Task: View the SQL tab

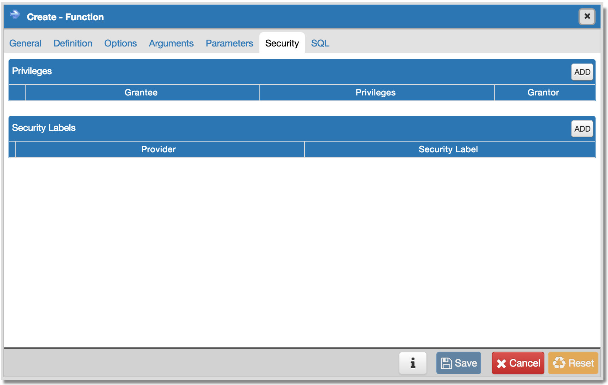Action: (x=320, y=43)
